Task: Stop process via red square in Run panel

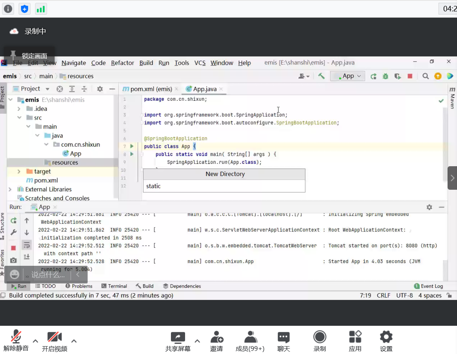Action: click(13, 248)
